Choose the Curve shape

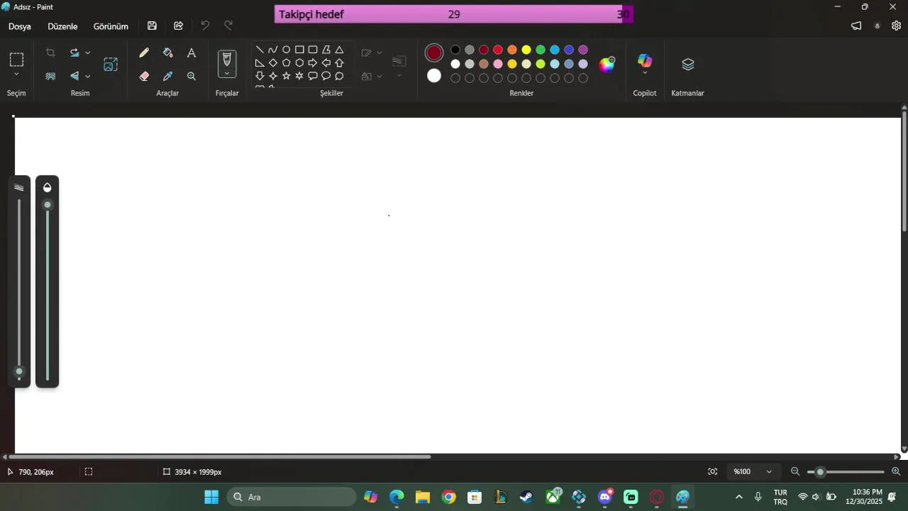273,50
